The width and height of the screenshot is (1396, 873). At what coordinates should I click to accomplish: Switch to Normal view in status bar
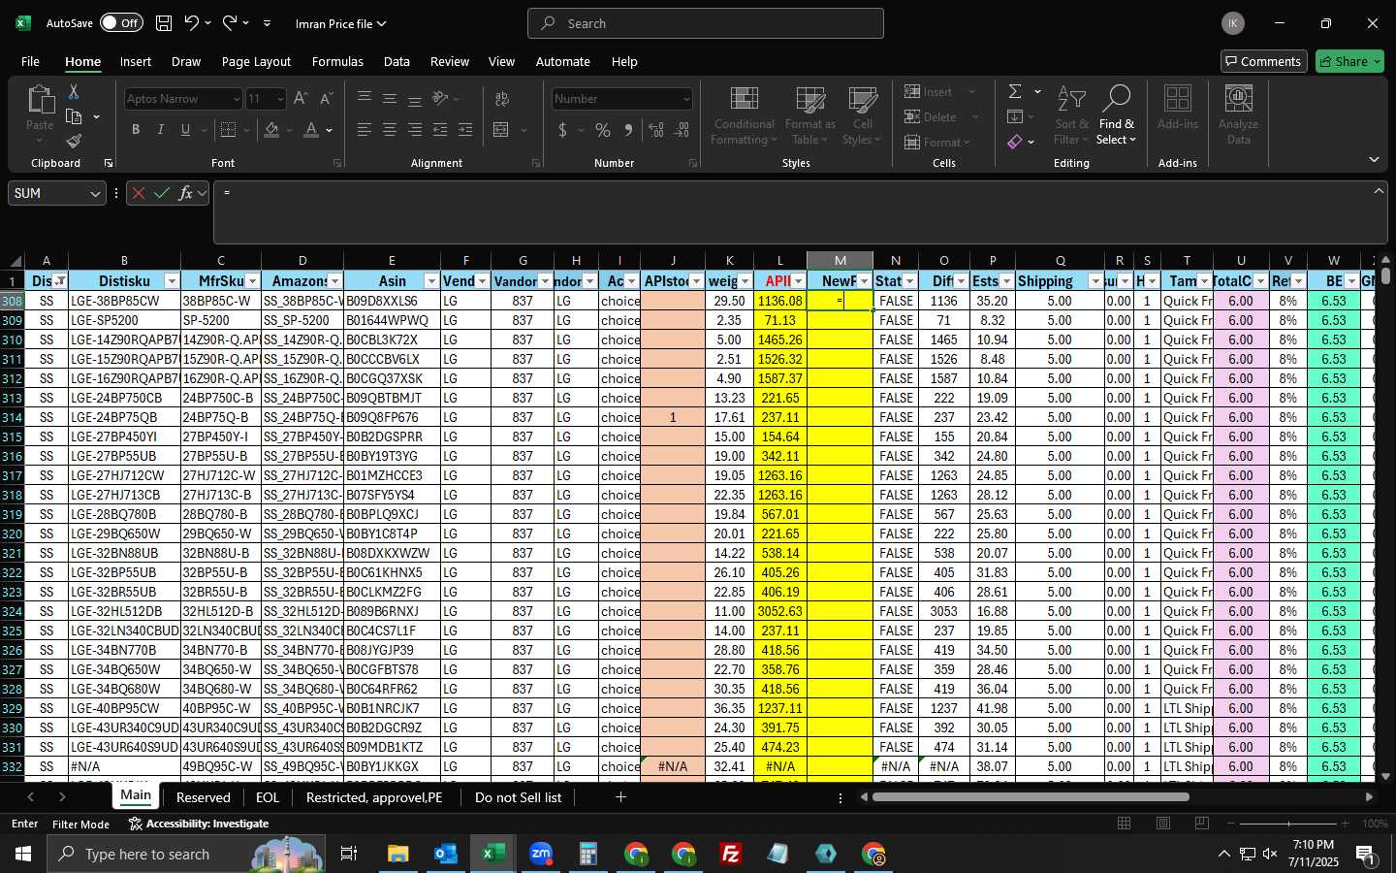(1125, 824)
